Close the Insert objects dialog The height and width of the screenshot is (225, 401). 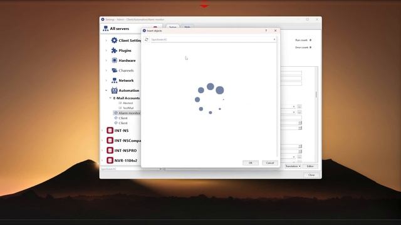tap(276, 31)
